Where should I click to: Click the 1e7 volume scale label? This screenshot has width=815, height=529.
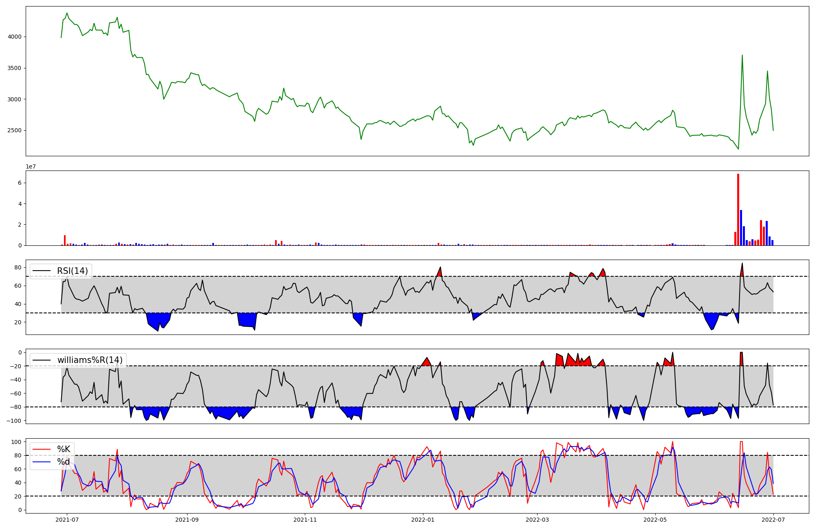[x=32, y=167]
